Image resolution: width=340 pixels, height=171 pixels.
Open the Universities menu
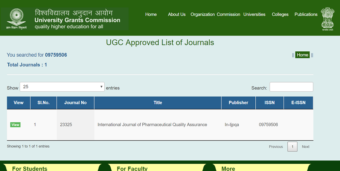pyautogui.click(x=254, y=14)
